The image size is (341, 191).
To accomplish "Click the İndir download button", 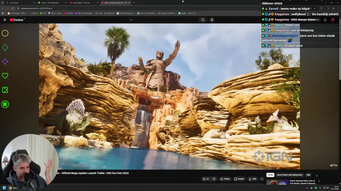I will pos(252,179).
